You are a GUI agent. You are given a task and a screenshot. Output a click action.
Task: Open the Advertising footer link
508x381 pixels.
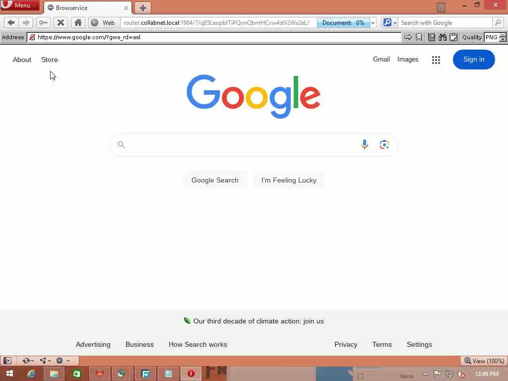coord(93,344)
